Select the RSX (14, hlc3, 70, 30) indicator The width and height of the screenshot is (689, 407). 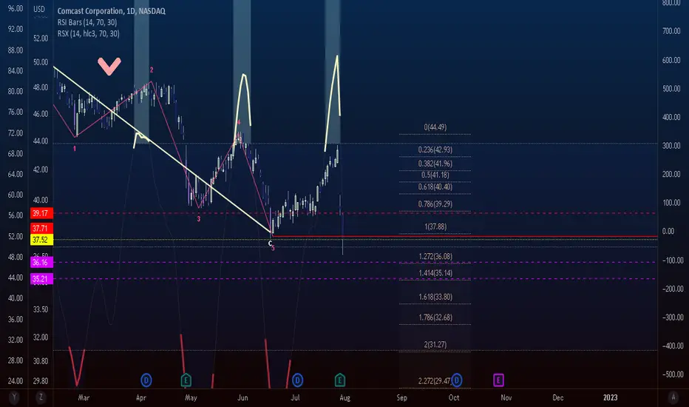88,33
